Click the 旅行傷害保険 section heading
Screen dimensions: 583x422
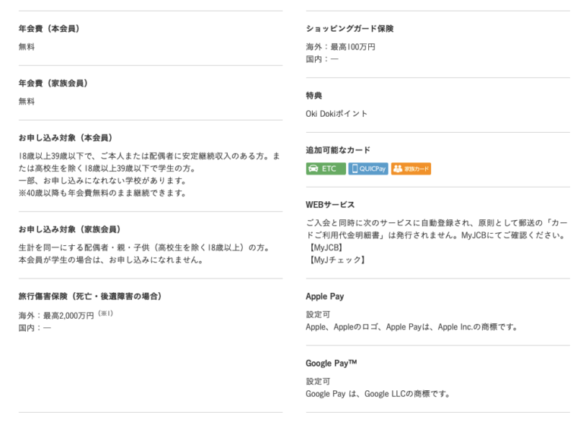click(91, 296)
